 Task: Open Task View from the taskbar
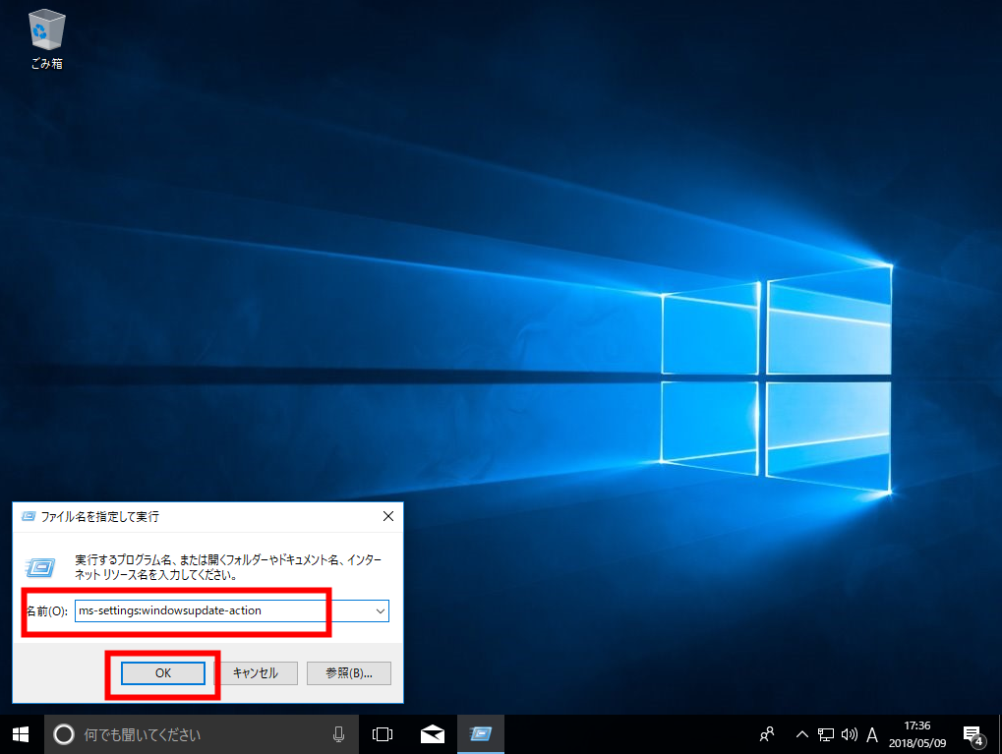click(x=383, y=735)
